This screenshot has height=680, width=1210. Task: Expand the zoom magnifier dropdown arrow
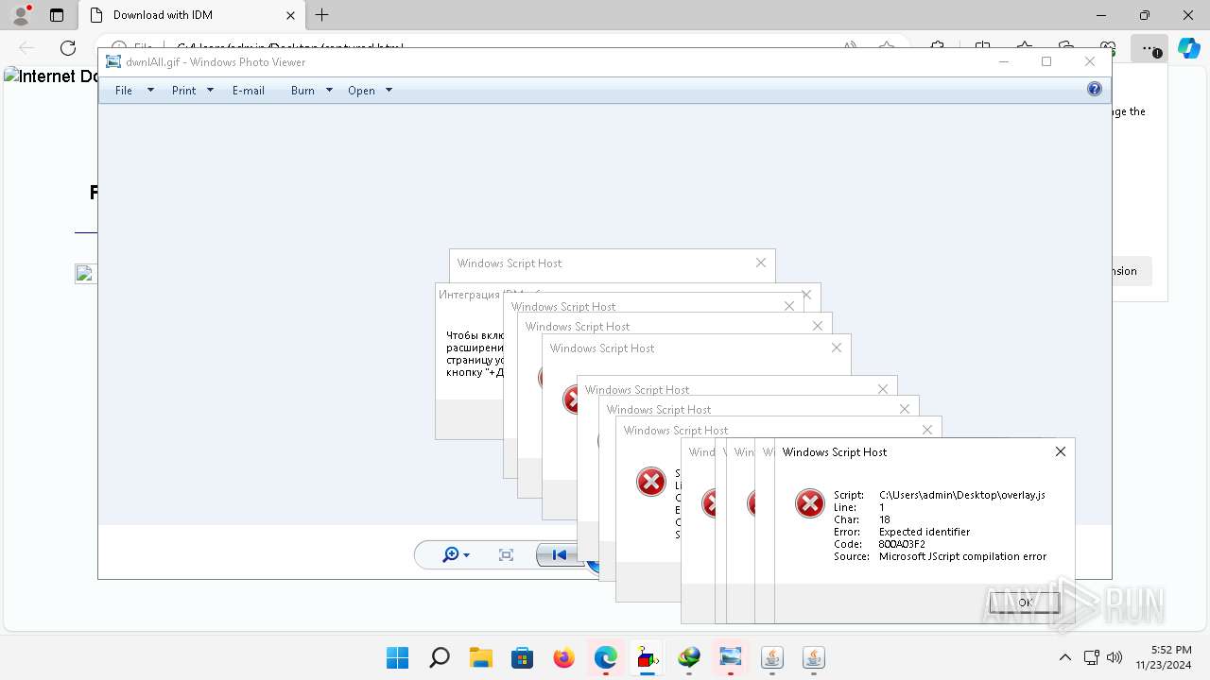coord(466,556)
